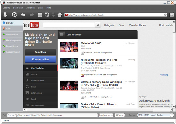Select Sport category
Viewport: 176px width, 124px height.
tap(40, 99)
